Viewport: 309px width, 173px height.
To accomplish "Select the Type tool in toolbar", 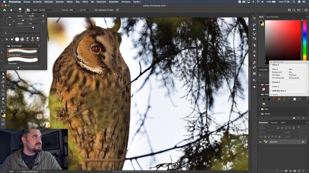I will [x=3, y=86].
